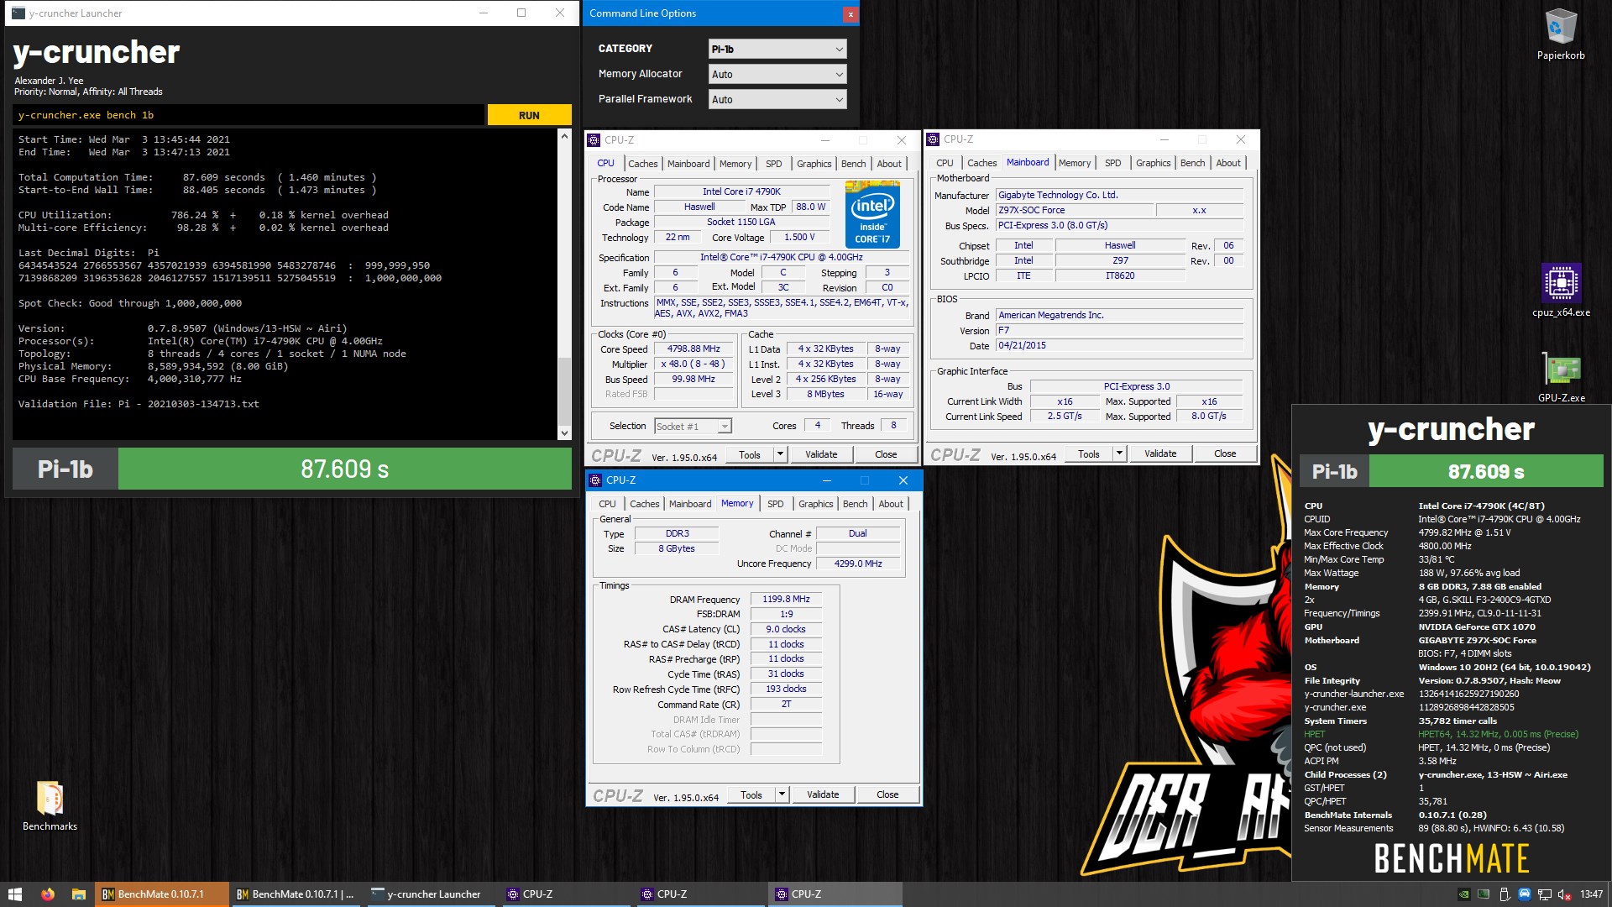The height and width of the screenshot is (907, 1612).
Task: Click CPU-Z title icon of Mainboard window
Action: (x=933, y=139)
